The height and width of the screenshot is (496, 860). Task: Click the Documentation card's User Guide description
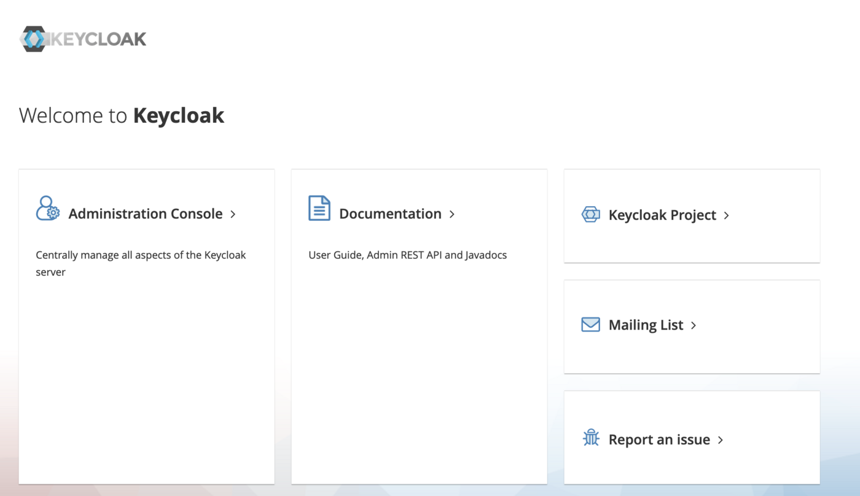pos(407,255)
